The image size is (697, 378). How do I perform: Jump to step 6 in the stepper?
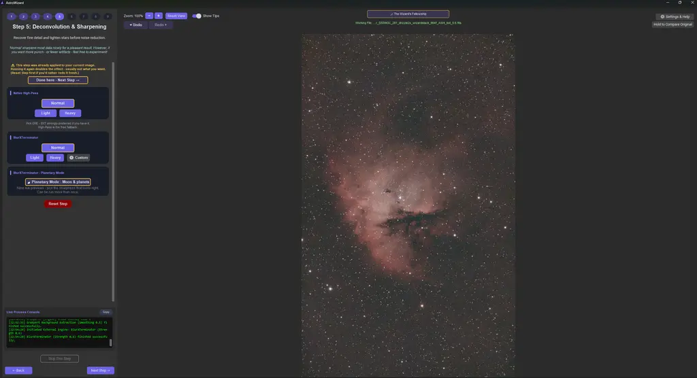coord(71,16)
